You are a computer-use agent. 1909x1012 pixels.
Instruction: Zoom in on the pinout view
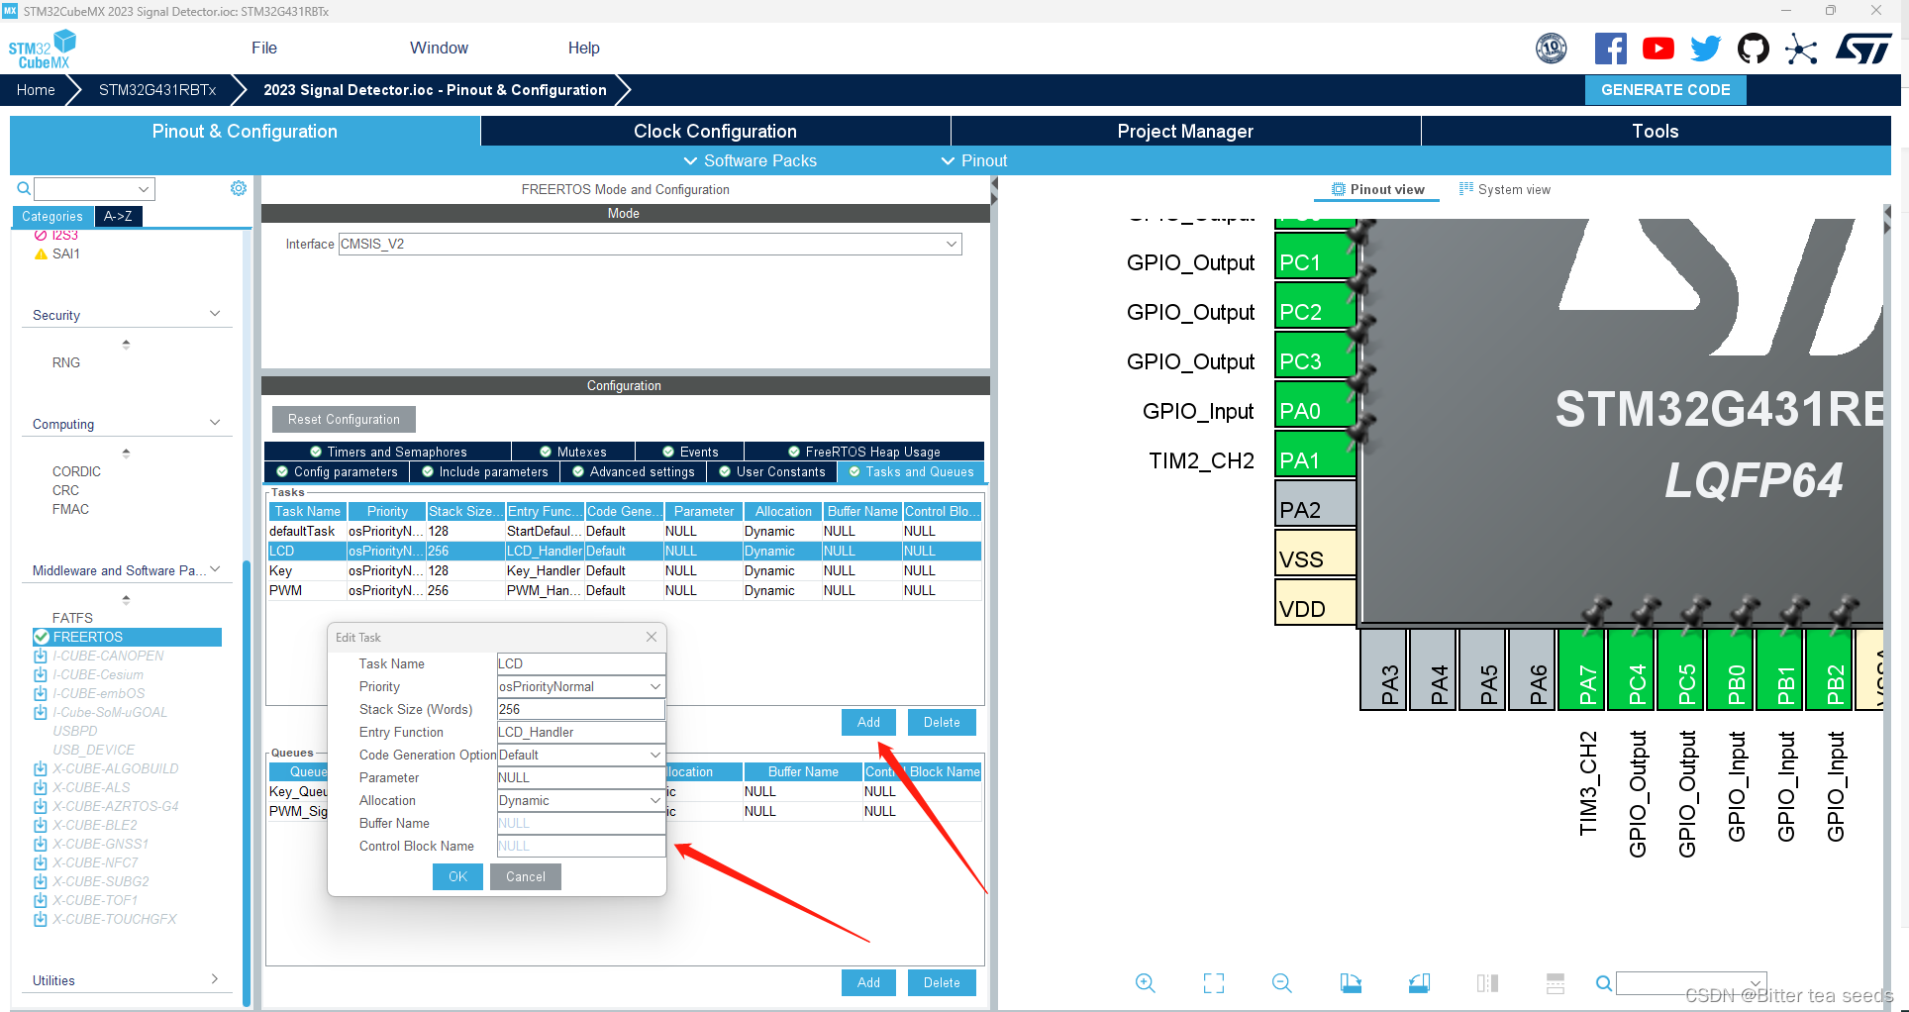[x=1146, y=982]
